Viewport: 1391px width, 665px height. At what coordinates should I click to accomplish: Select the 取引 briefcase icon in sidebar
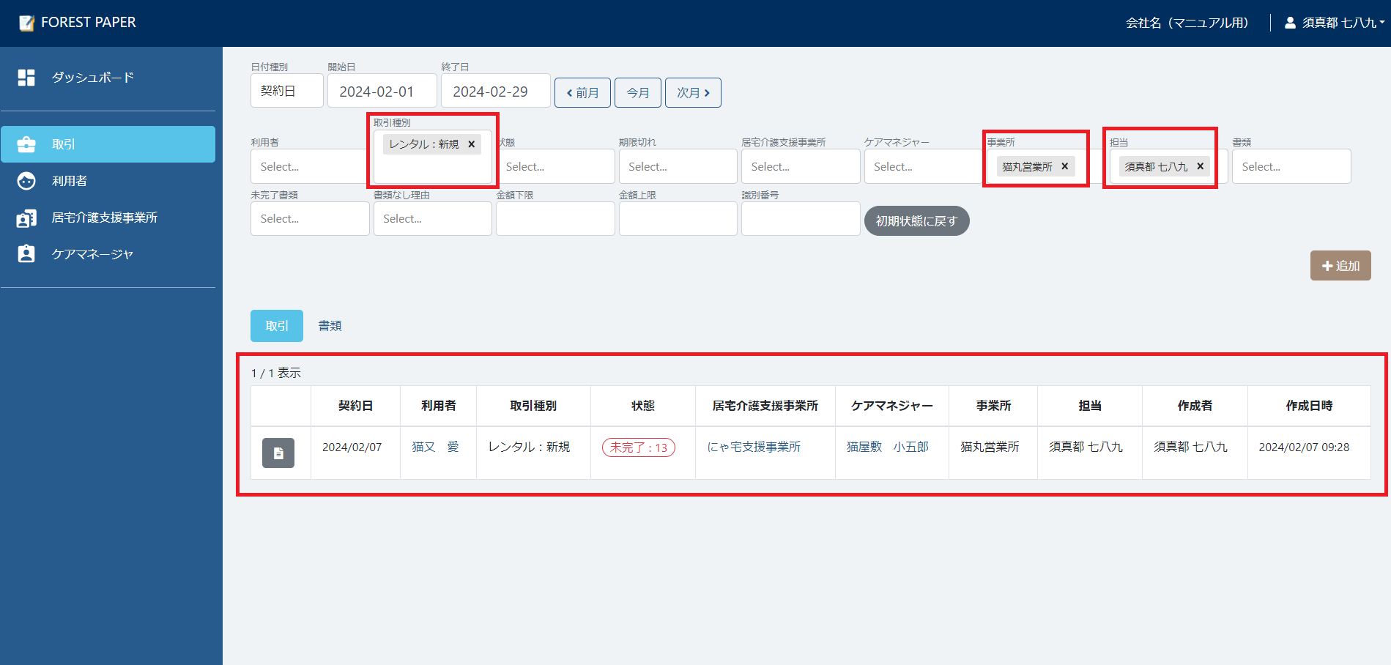26,144
